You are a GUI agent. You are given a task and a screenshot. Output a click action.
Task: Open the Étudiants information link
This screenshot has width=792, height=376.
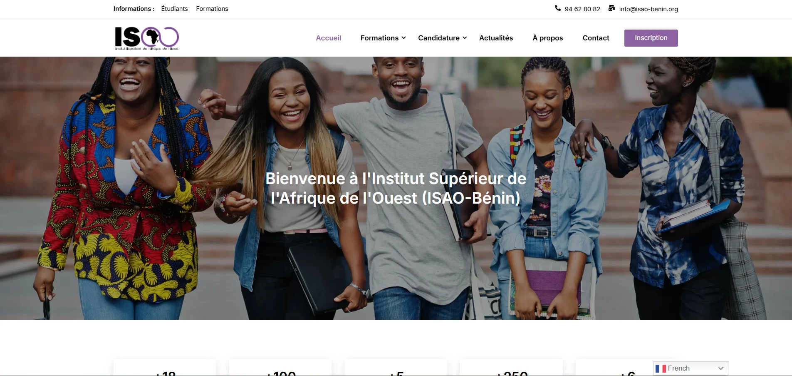(174, 9)
